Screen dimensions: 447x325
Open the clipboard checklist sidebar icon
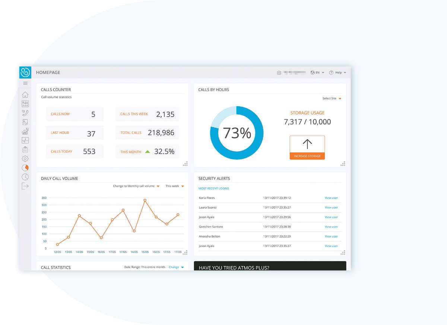[25, 150]
